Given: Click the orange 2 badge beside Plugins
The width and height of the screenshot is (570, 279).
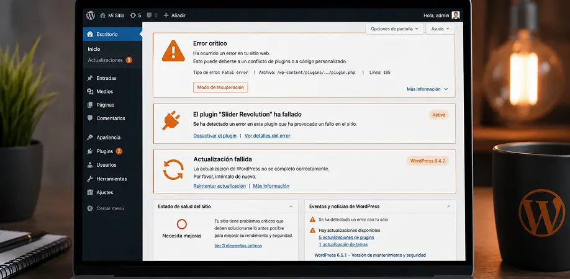Looking at the screenshot, I should pos(119,151).
